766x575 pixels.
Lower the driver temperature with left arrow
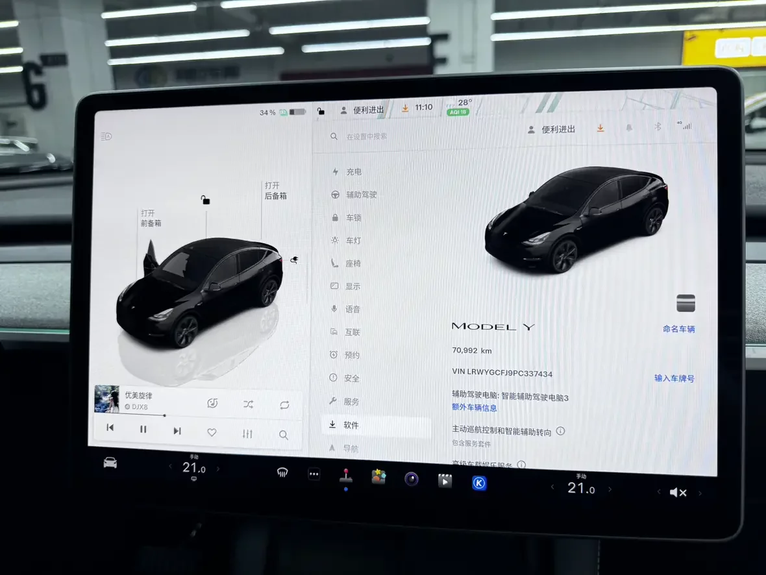point(170,467)
